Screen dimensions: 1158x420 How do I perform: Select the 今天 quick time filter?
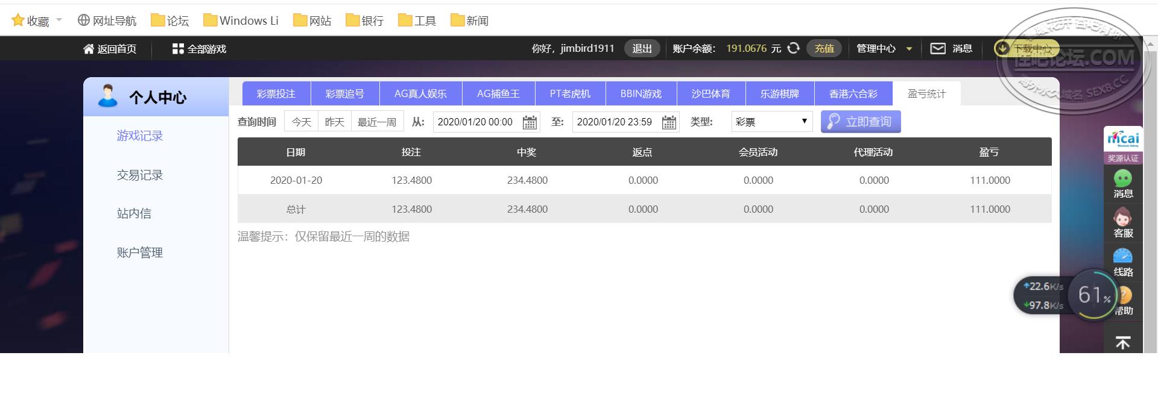[x=302, y=122]
